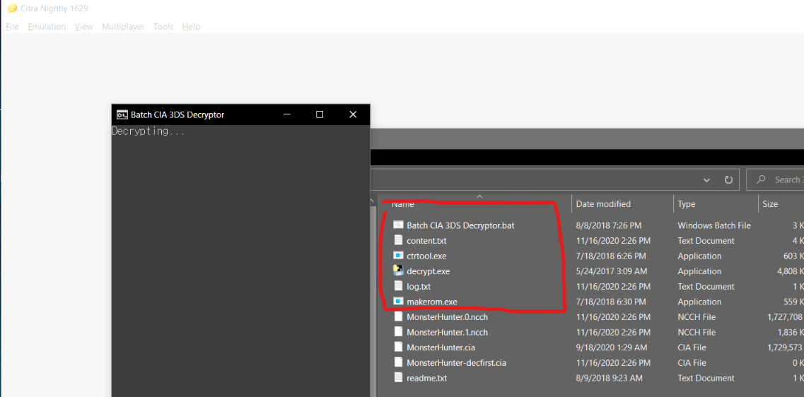Select file name readme.txt
The image size is (804, 397).
pos(426,378)
